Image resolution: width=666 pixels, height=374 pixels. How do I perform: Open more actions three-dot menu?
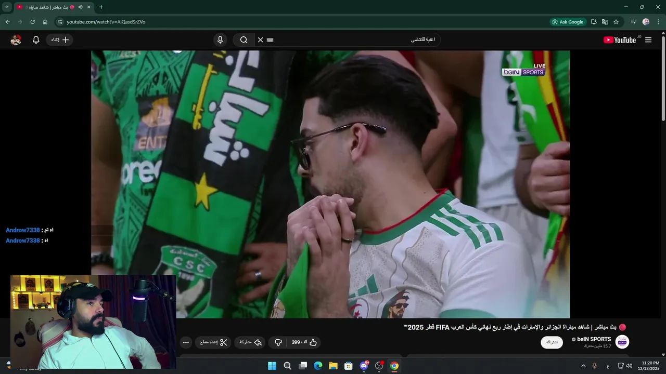point(186,342)
